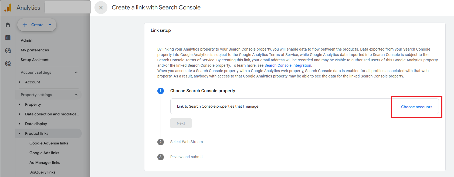Open BigQuery links
The width and height of the screenshot is (454, 177).
42,172
